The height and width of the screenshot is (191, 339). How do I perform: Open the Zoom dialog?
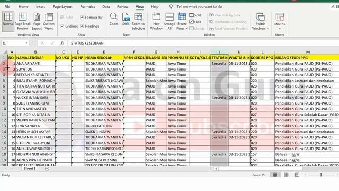point(114,20)
